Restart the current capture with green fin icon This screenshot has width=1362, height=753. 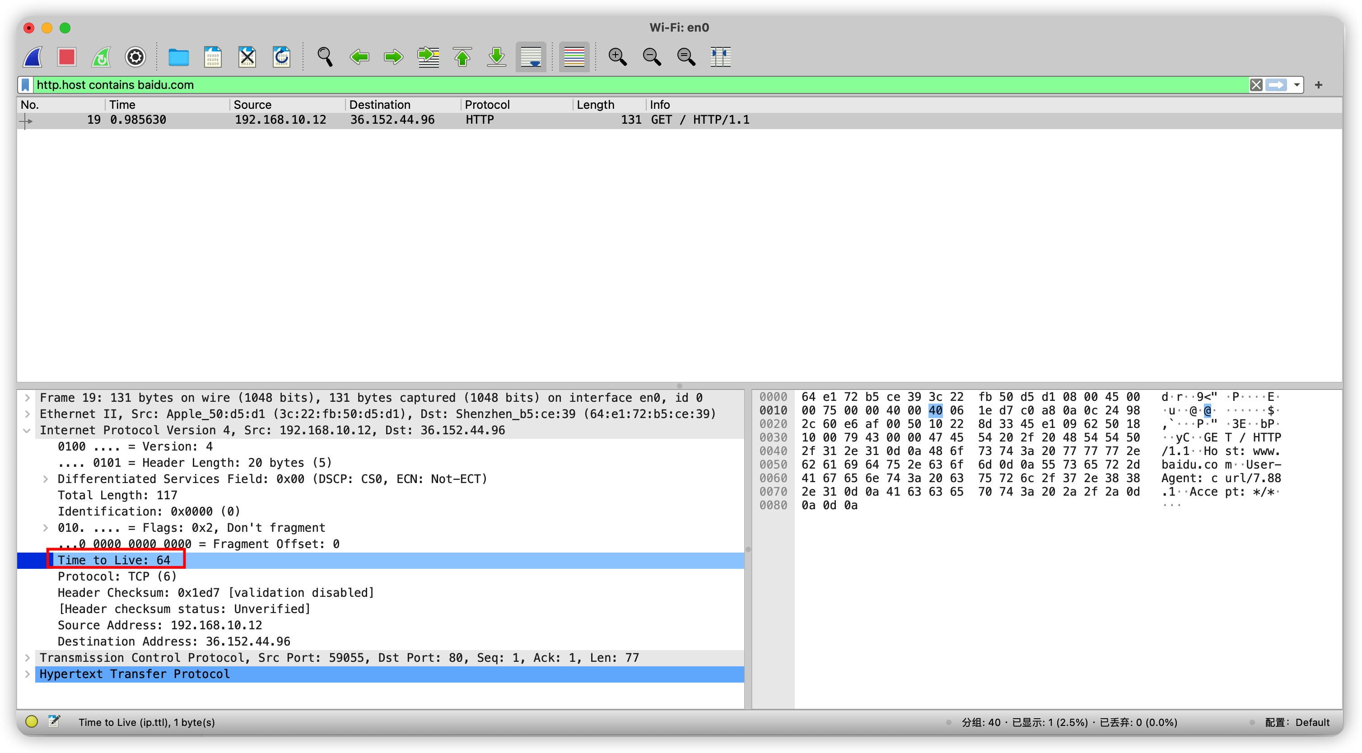click(101, 56)
